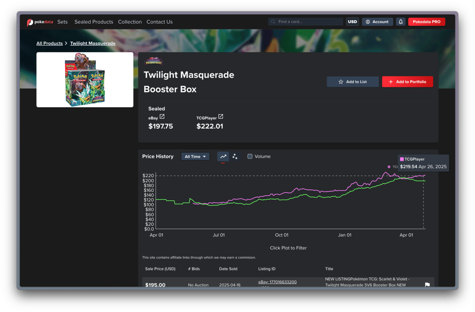Follow the All Products breadcrumb
475x312 pixels.
[x=50, y=43]
